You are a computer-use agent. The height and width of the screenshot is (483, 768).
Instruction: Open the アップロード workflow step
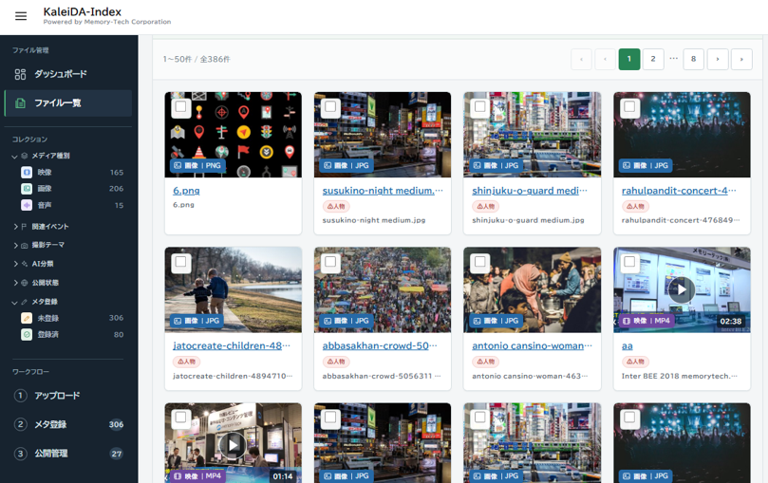68,396
